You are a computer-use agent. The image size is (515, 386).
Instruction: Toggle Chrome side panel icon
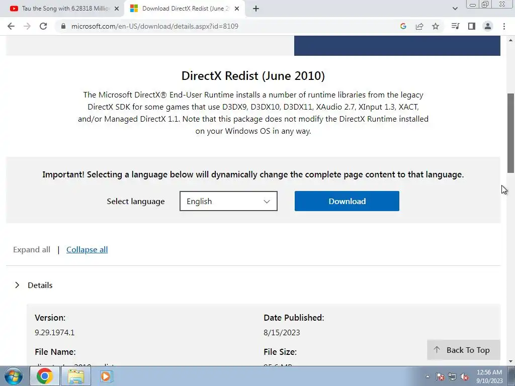[x=472, y=26]
